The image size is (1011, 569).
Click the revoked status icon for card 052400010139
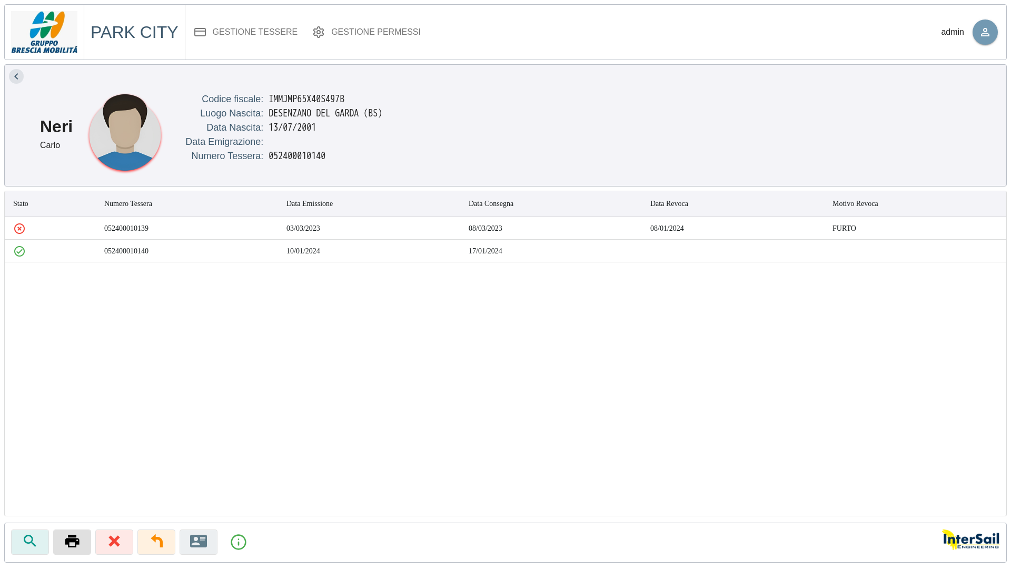pos(19,228)
